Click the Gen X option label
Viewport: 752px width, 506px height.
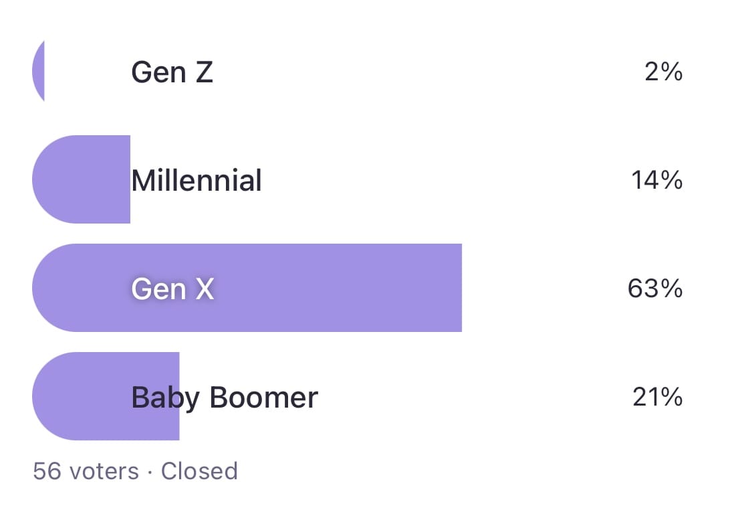click(172, 288)
